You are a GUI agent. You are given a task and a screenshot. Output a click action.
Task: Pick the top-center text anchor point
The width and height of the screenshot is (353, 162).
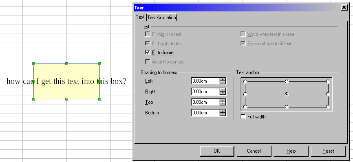click(x=287, y=81)
